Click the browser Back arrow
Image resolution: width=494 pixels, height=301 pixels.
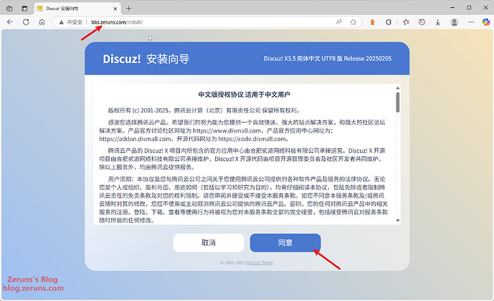[10, 22]
